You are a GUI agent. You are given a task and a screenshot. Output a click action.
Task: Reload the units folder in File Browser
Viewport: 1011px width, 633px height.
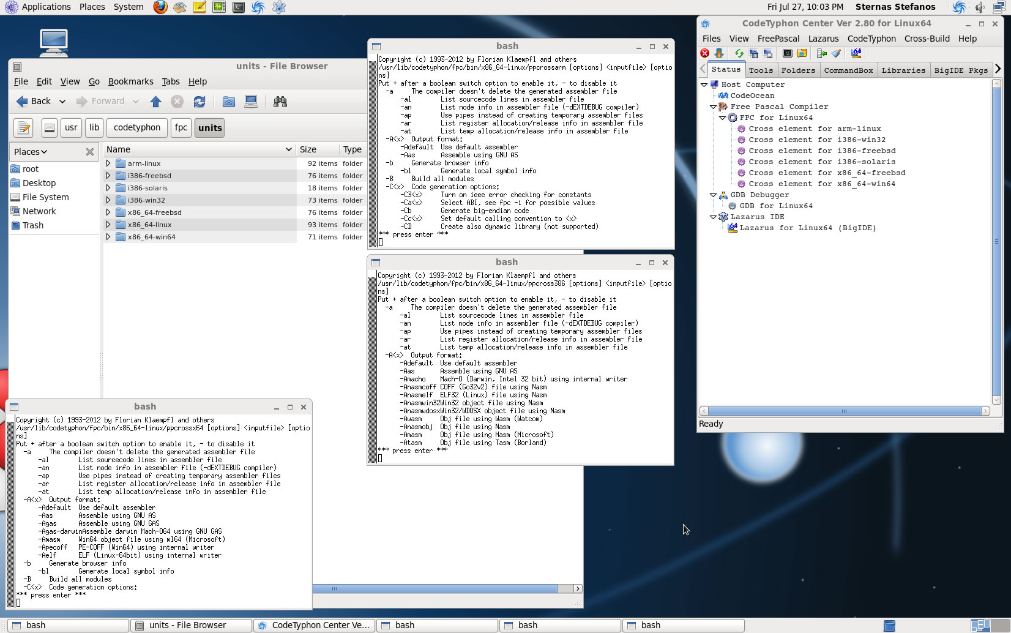point(199,102)
